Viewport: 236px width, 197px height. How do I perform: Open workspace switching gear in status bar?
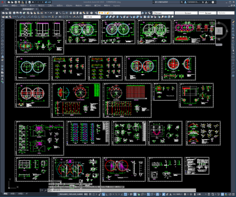coord(185,194)
